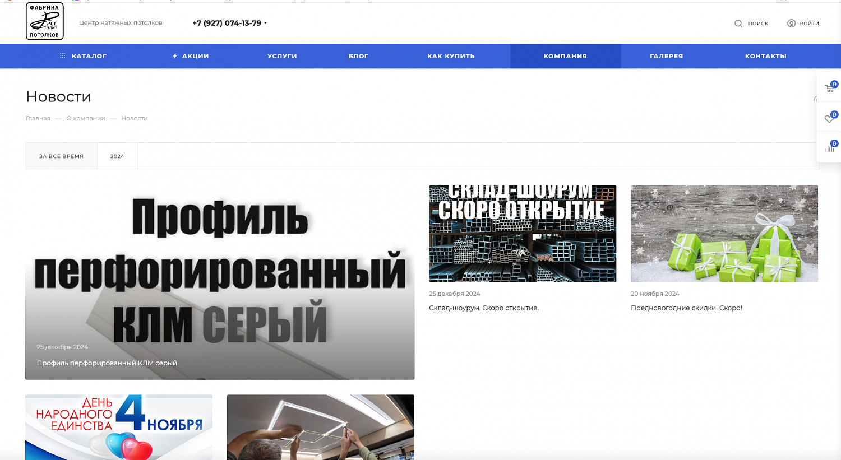This screenshot has width=841, height=460.
Task: Open the Каталог menu
Action: click(x=89, y=56)
